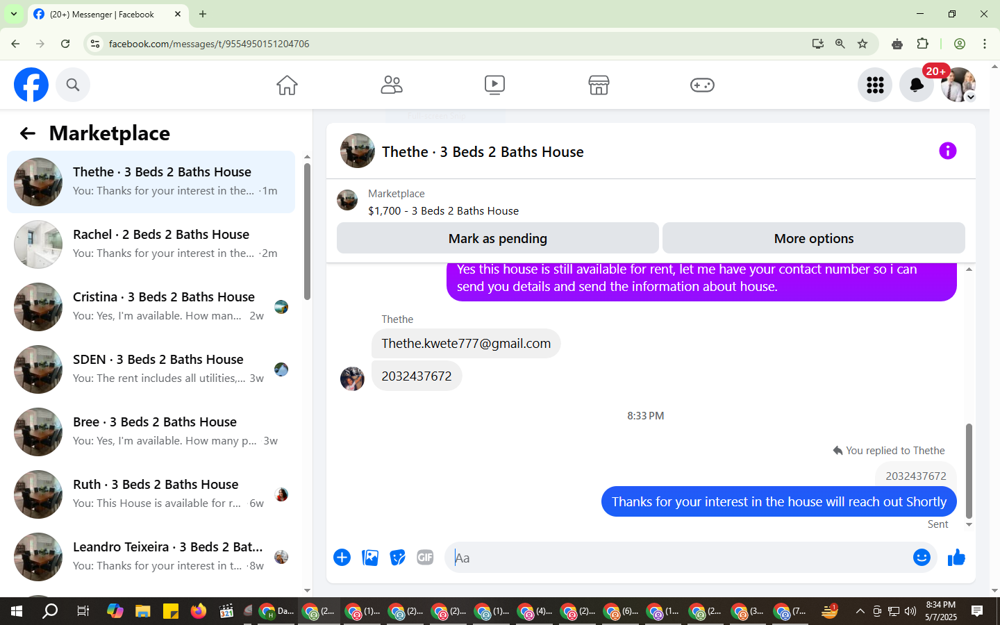The image size is (1000, 625).
Task: Open Chrome three-dot menu
Action: pyautogui.click(x=984, y=44)
